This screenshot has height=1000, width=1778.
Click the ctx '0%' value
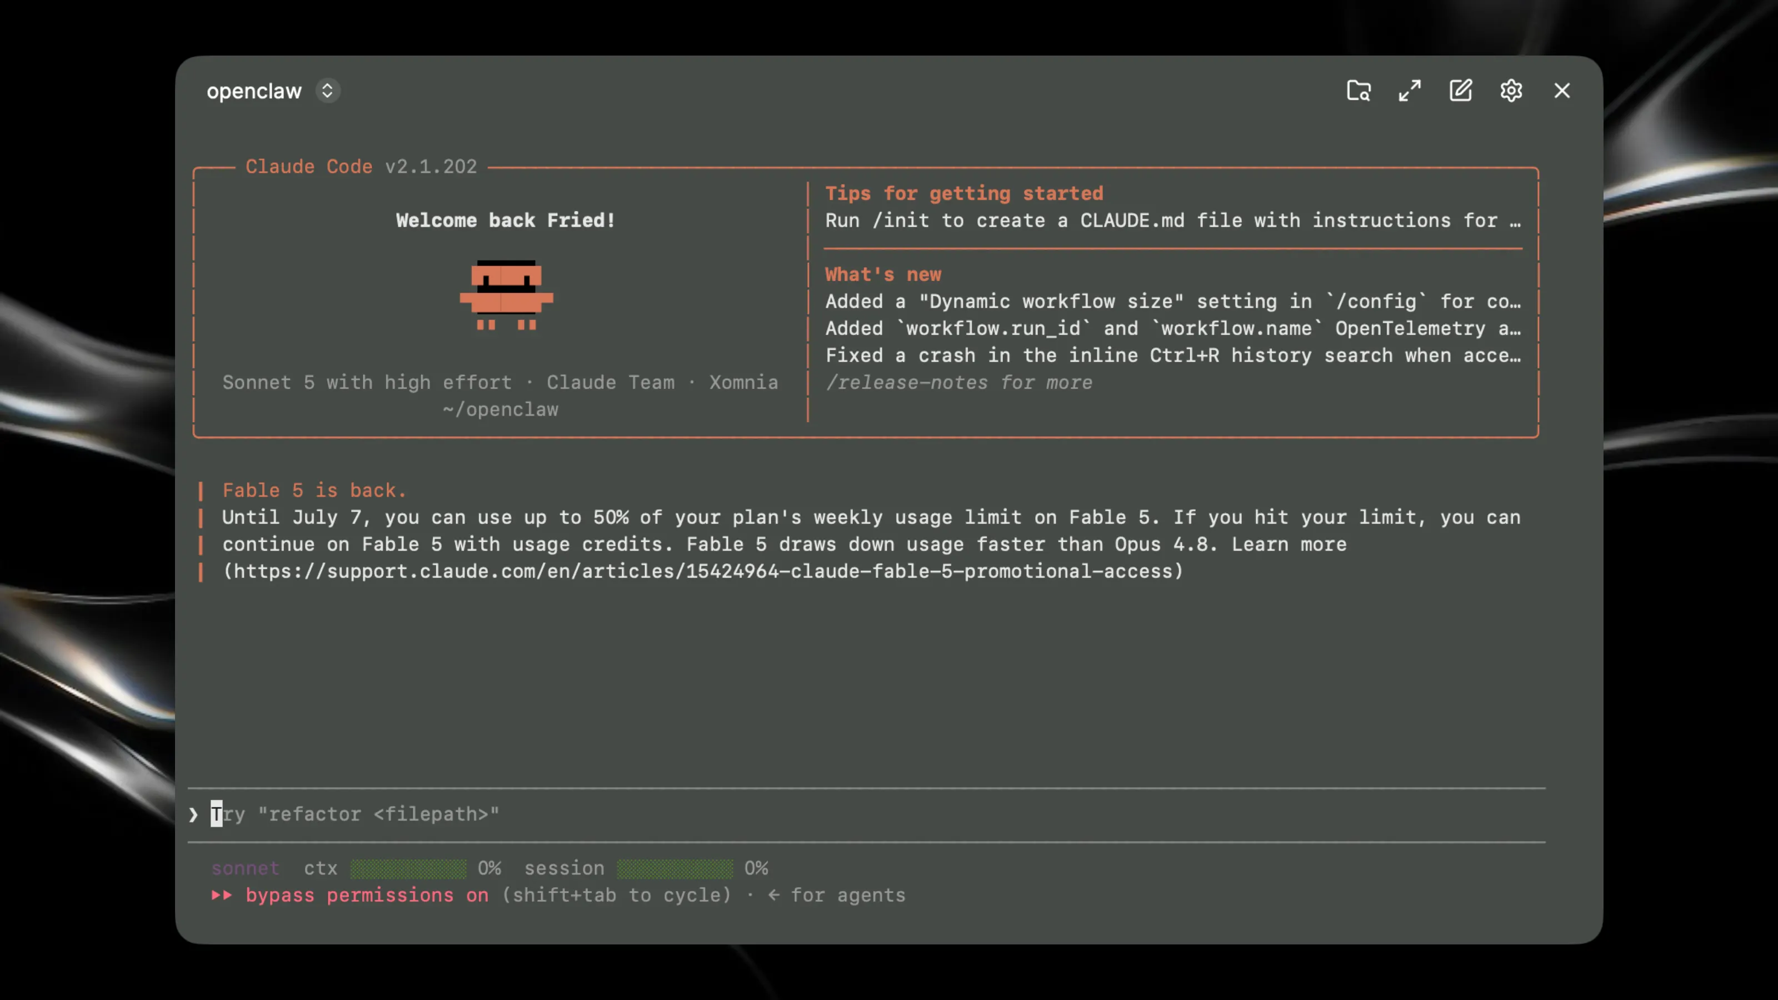(x=490, y=868)
